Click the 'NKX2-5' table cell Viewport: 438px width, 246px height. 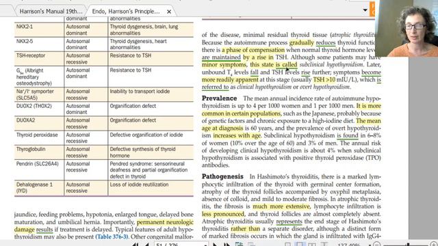click(39, 44)
